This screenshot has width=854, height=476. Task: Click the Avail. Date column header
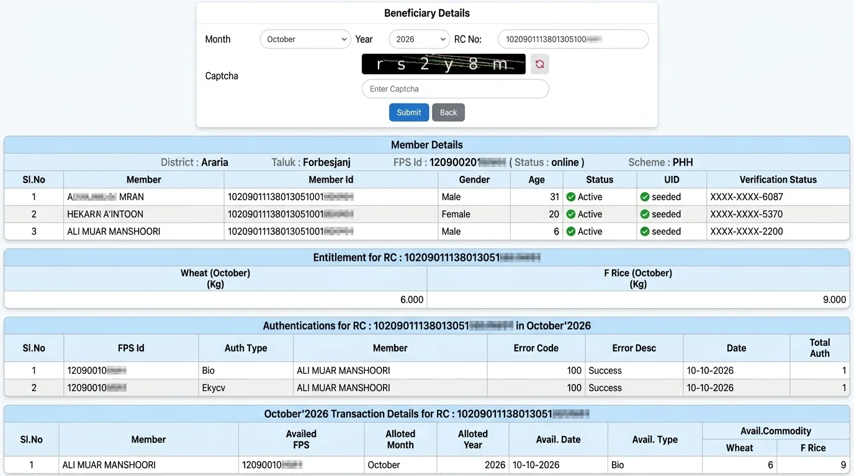click(558, 439)
